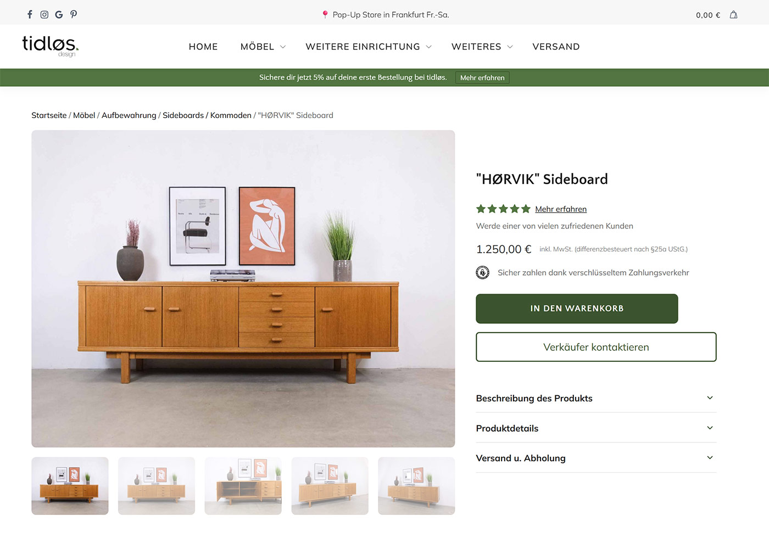Go to the VERSAND menu item

[x=556, y=47]
